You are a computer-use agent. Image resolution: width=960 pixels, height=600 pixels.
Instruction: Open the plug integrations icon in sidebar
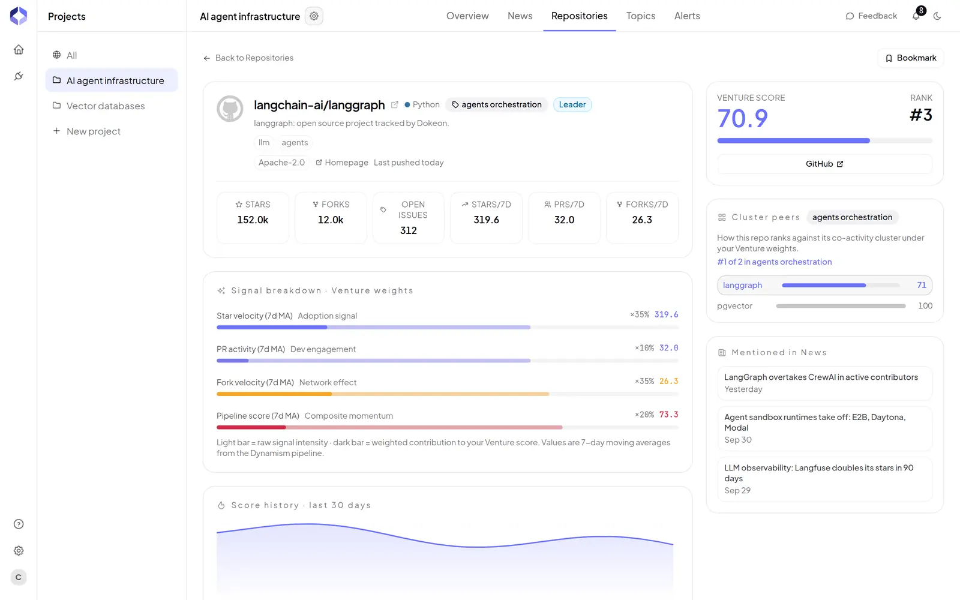(x=19, y=76)
